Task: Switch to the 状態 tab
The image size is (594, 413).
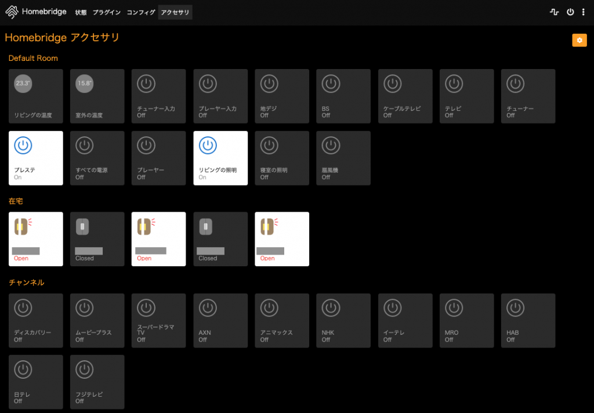Action: [81, 12]
